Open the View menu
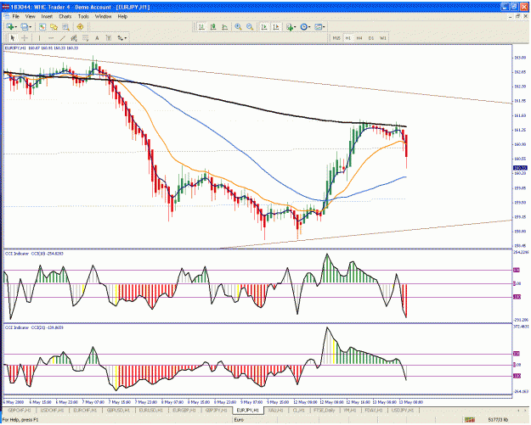531x425 pixels. (30, 16)
